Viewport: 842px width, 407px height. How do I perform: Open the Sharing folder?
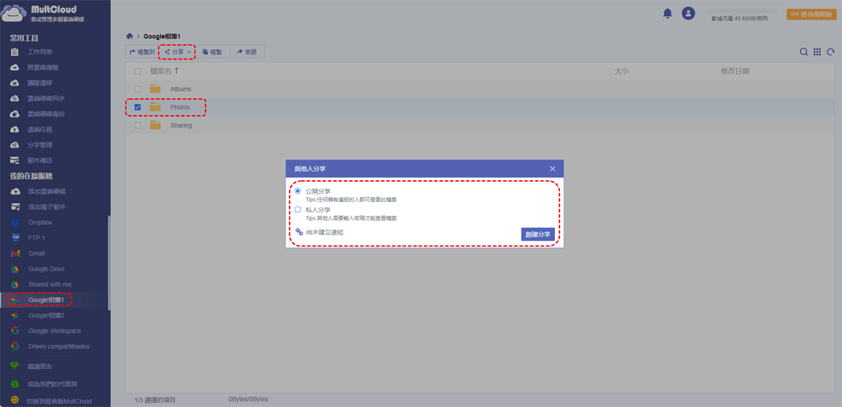181,126
